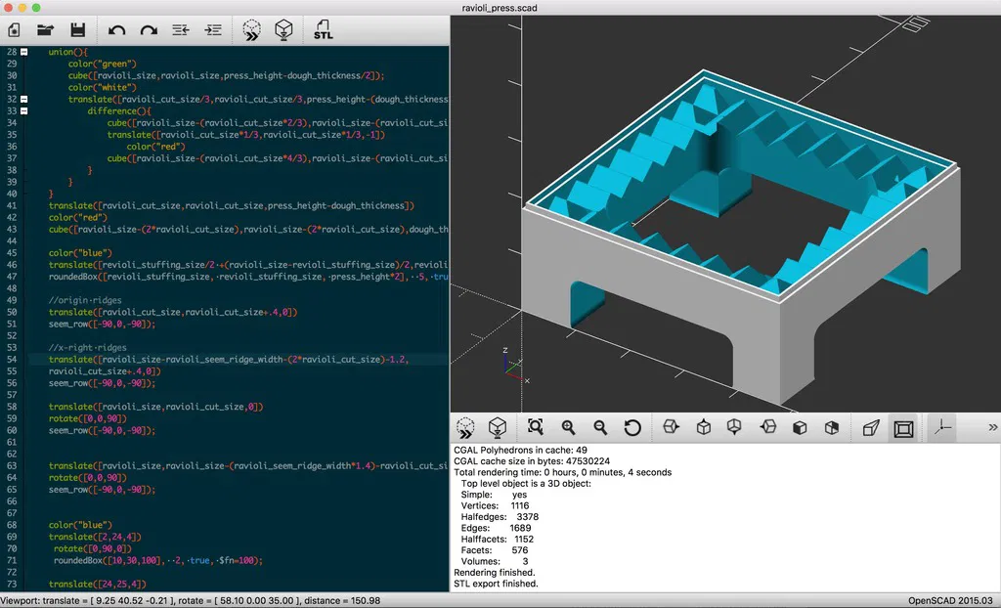Click 'CGAL Polyhedrons in cache: 49' console line
The image size is (1001, 608).
[520, 450]
